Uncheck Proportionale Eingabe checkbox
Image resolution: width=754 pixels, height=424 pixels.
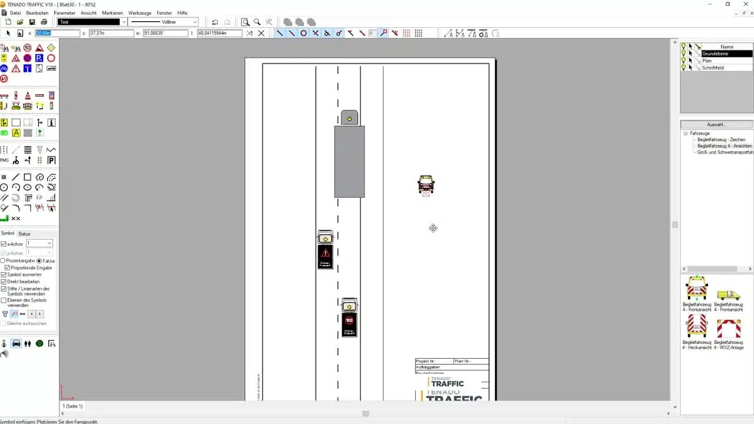click(x=7, y=267)
